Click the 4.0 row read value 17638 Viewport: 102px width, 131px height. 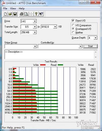[93, 79]
